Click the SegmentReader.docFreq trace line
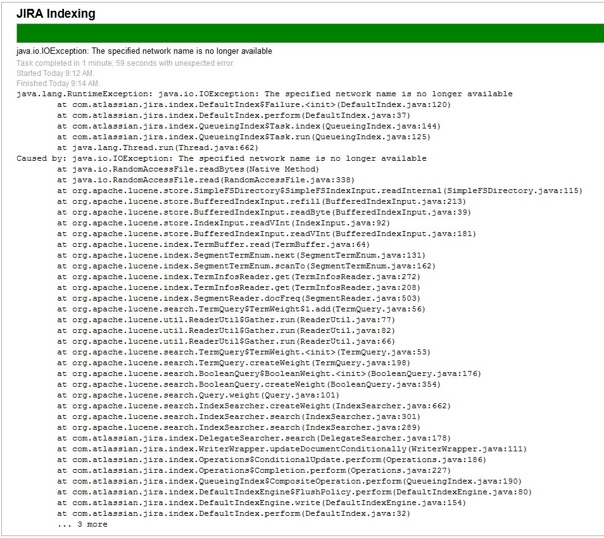Image resolution: width=604 pixels, height=538 pixels. click(x=239, y=299)
